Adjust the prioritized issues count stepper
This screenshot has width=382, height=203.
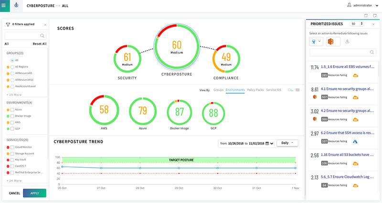tap(362, 23)
